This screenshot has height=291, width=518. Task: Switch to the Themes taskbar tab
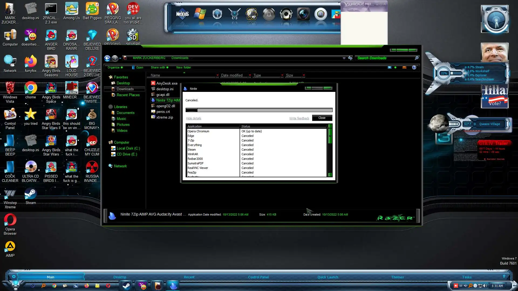[397, 277]
